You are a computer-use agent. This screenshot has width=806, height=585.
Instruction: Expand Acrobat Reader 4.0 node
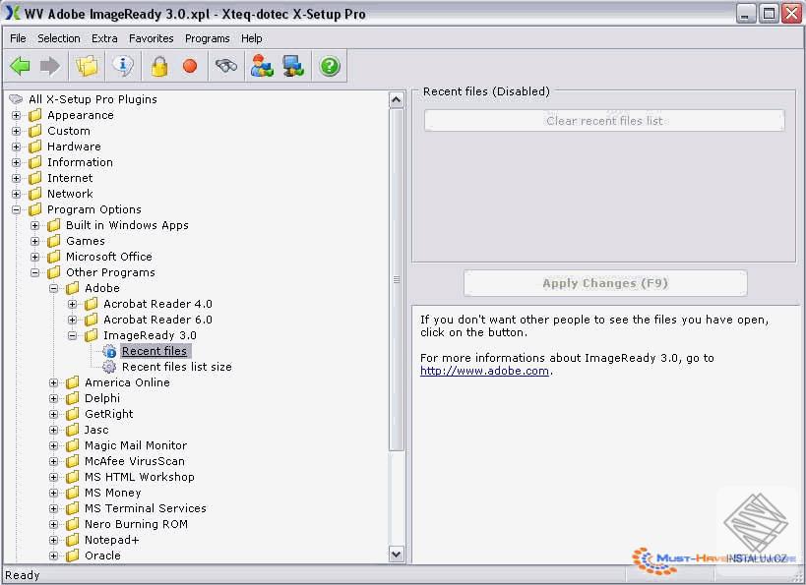73,304
